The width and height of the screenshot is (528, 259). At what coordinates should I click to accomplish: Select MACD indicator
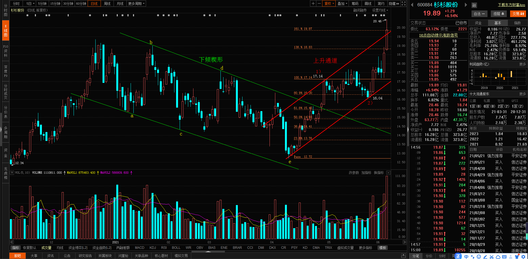coord(139,248)
